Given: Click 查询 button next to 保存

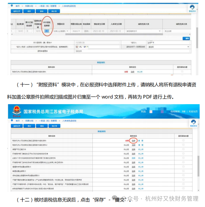Looking at the screenshot, I should click(42, 11).
